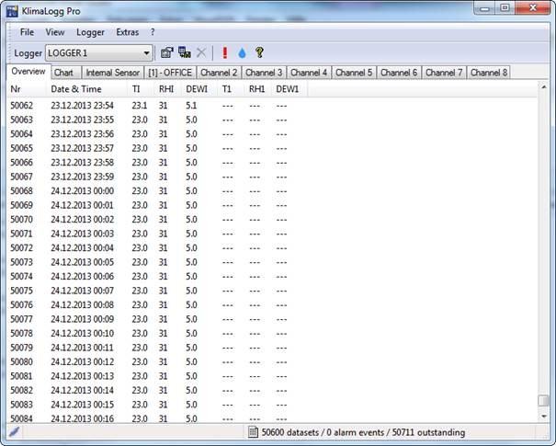Select the Channel 5 tab
556x446 pixels.
coord(353,72)
